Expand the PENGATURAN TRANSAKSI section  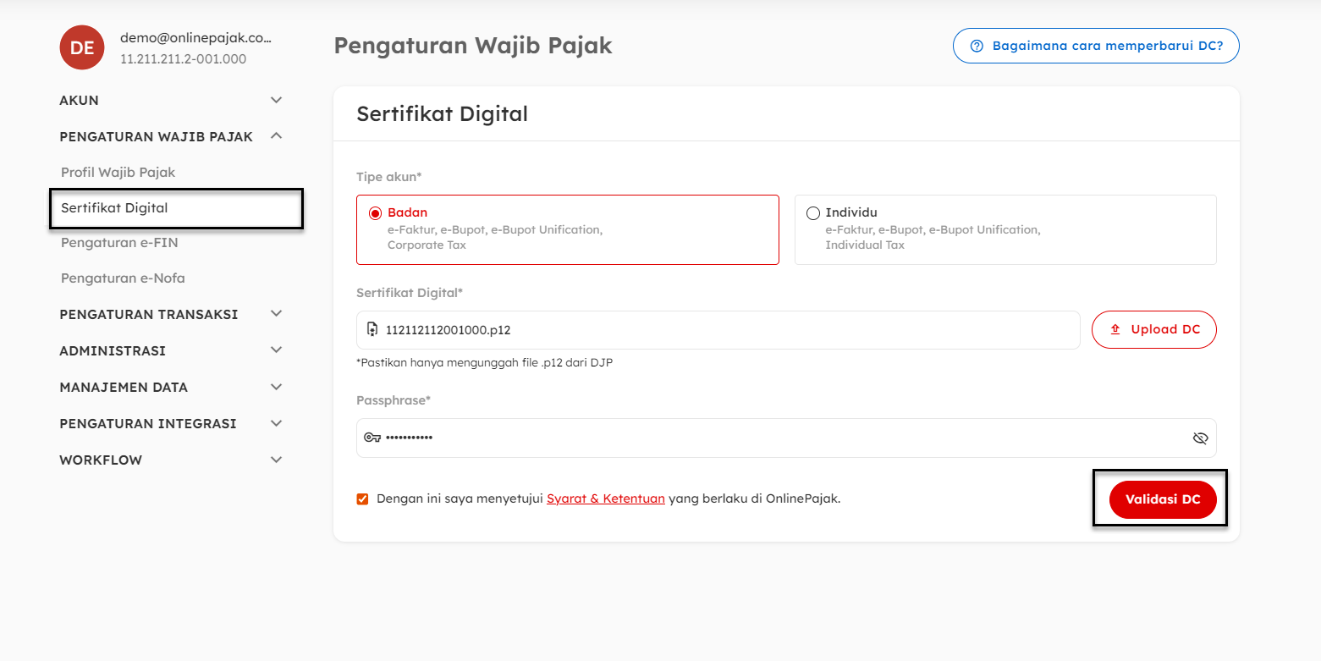tap(276, 314)
